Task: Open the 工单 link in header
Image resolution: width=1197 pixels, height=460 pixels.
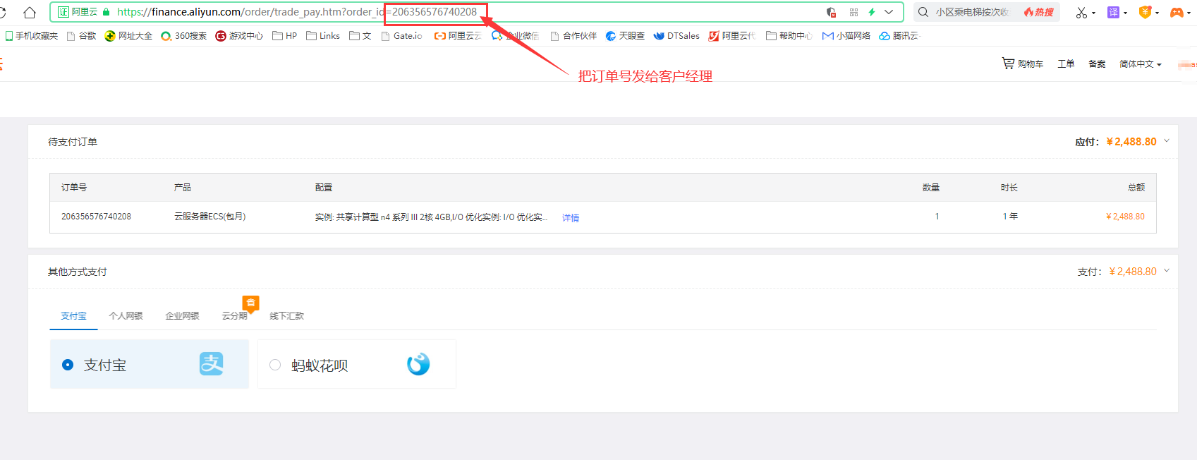Action: click(1066, 64)
